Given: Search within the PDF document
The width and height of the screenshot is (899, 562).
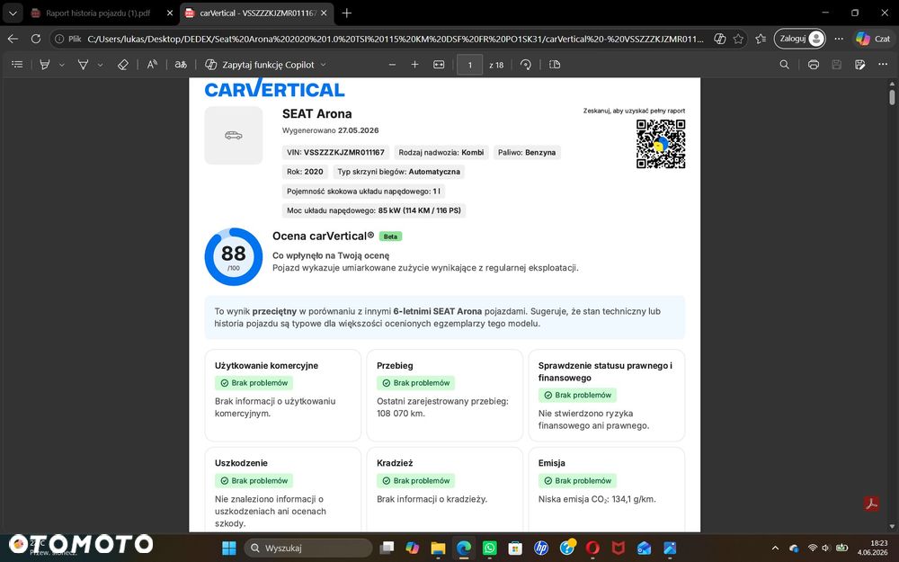Looking at the screenshot, I should point(784,65).
